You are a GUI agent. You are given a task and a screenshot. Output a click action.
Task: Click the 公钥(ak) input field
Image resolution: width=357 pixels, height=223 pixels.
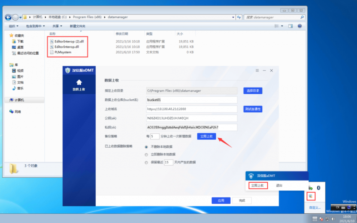192,118
